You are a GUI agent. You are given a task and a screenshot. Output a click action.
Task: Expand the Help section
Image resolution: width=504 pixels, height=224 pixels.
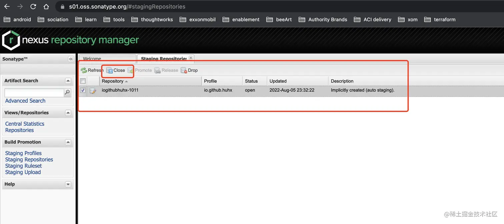68,184
